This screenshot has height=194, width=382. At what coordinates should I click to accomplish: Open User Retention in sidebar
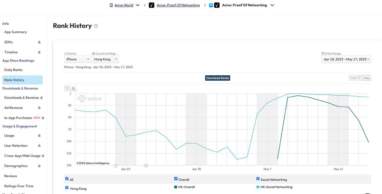pyautogui.click(x=16, y=146)
